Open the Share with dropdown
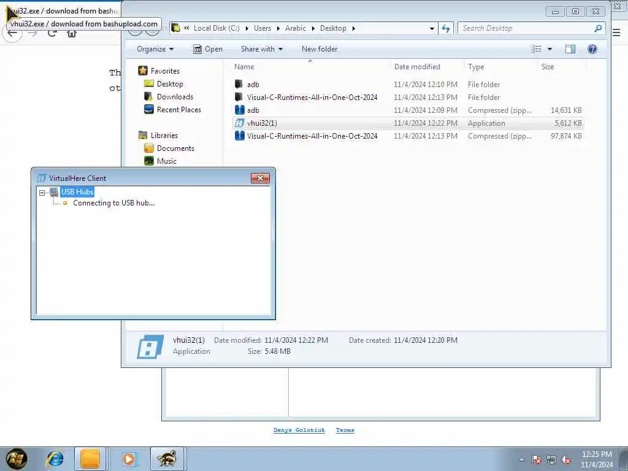Image resolution: width=628 pixels, height=471 pixels. [261, 49]
